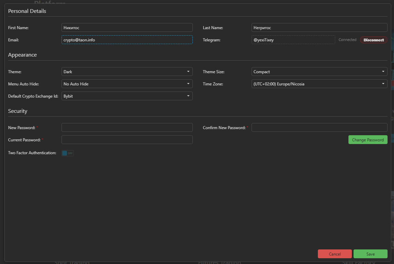
Task: Click the Current Password field
Action: (x=127, y=140)
